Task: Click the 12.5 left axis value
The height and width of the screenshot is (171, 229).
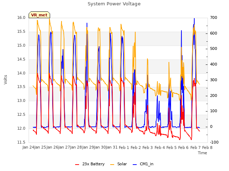Action: point(21,115)
